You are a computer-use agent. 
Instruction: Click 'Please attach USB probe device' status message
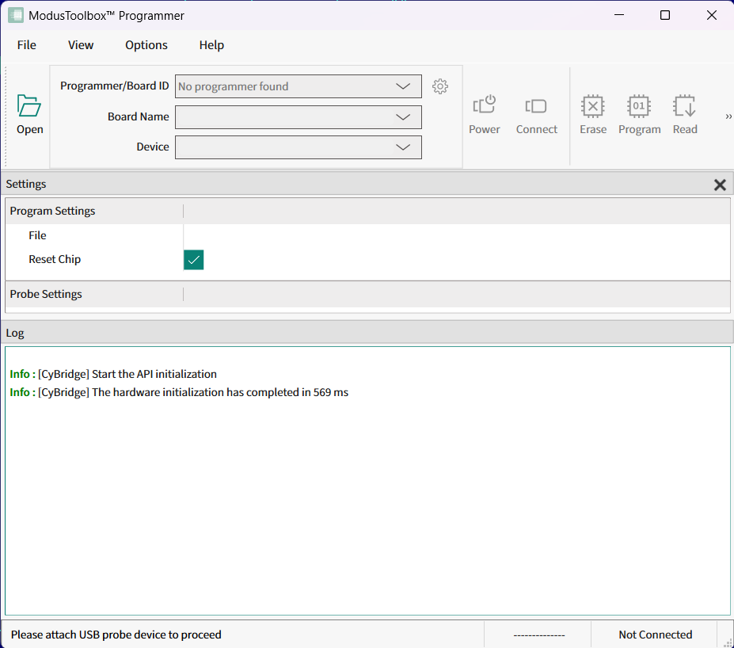[116, 635]
